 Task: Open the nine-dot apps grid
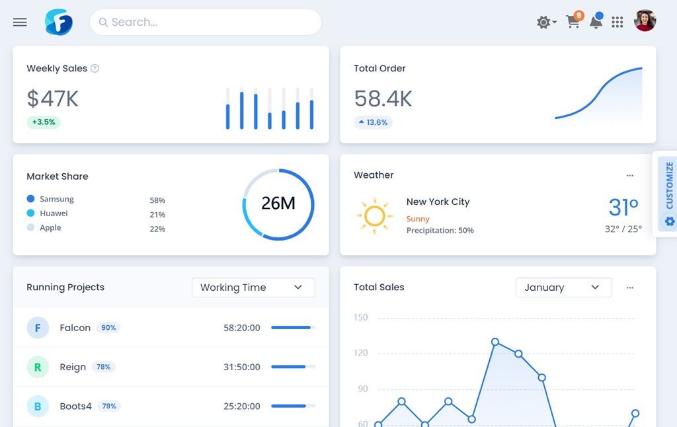[617, 22]
